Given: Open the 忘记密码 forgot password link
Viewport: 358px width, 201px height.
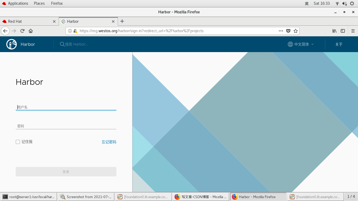Looking at the screenshot, I should pyautogui.click(x=109, y=142).
